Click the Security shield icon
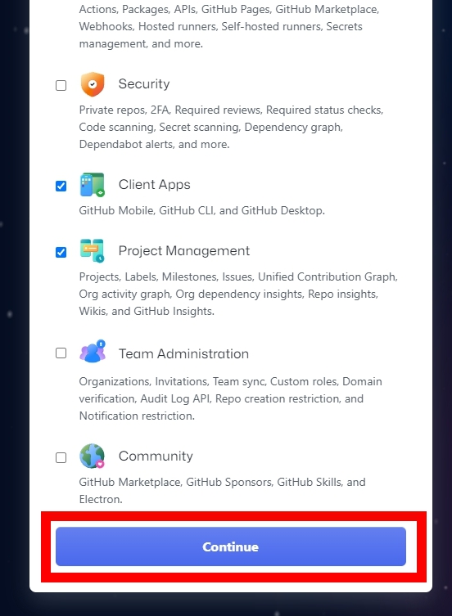452x616 pixels. tap(93, 84)
